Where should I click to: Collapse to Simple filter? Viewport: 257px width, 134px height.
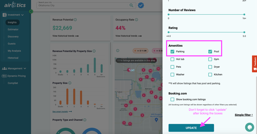244,115
